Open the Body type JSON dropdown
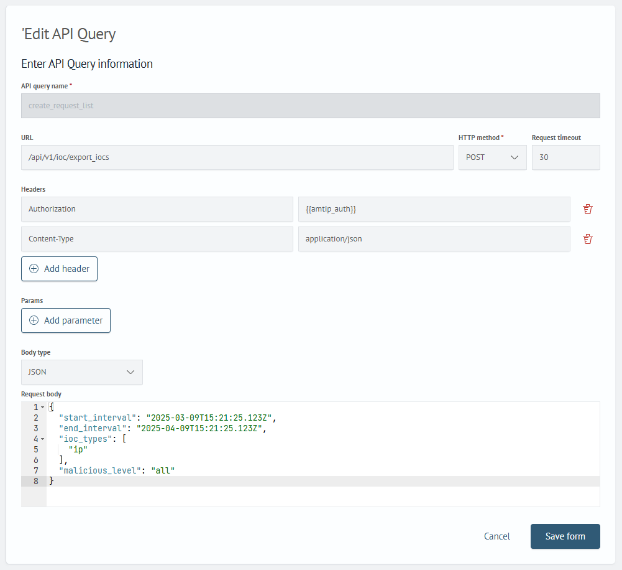 point(82,372)
